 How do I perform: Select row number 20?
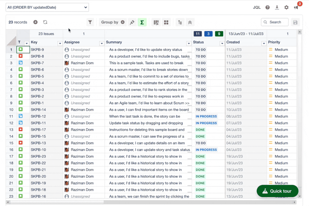[11, 176]
